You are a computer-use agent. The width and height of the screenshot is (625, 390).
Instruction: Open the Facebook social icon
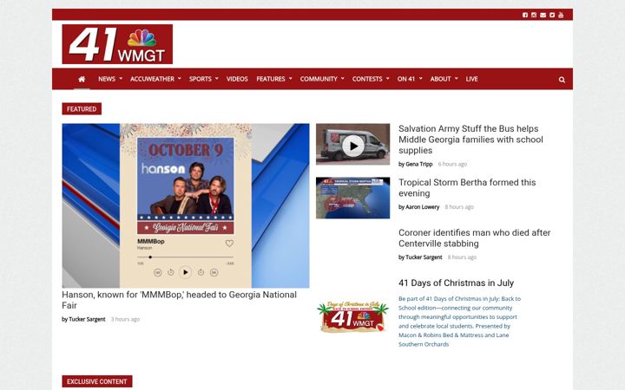[525, 15]
